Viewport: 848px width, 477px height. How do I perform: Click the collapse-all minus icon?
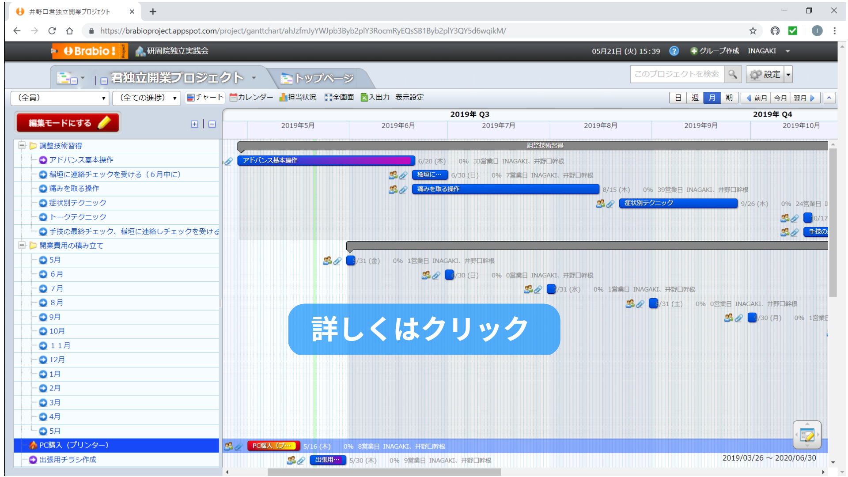(x=212, y=124)
